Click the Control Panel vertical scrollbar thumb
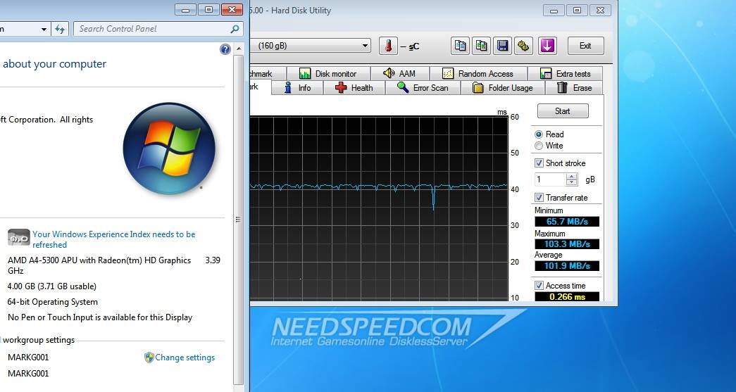Screen dimensions: 736x392 239,219
